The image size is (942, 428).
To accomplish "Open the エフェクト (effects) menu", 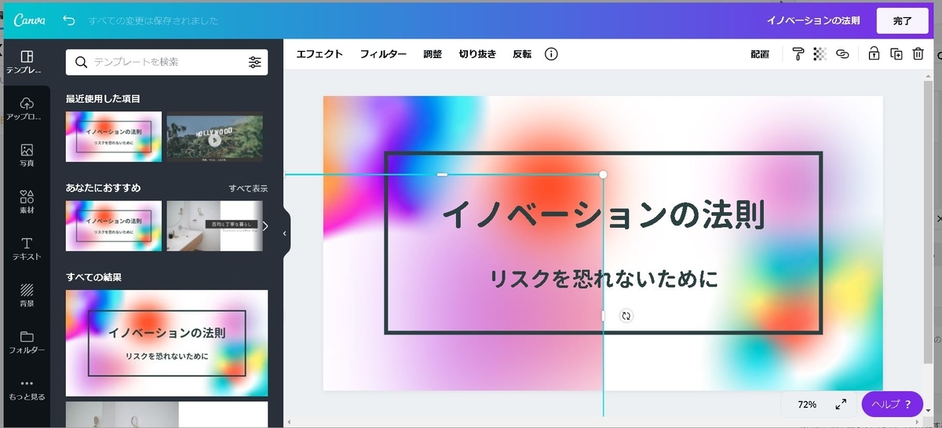I will 319,54.
